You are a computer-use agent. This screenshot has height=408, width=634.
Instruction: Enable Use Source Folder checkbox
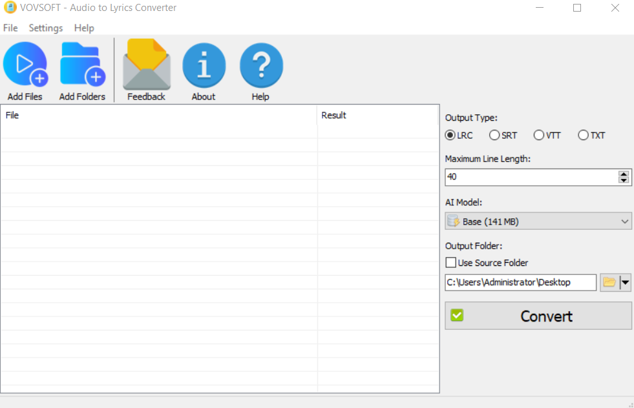click(451, 263)
